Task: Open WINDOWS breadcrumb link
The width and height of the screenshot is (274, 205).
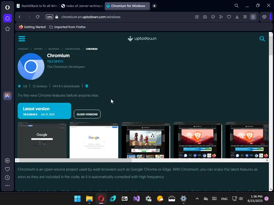Action: coord(23,49)
